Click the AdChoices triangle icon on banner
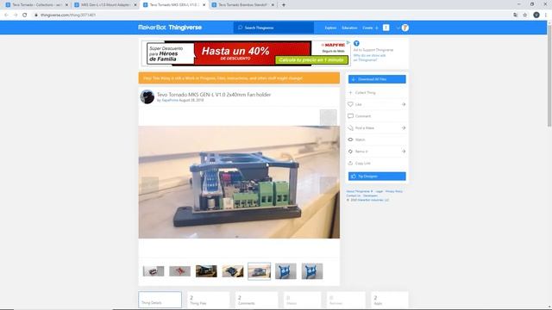 point(348,42)
